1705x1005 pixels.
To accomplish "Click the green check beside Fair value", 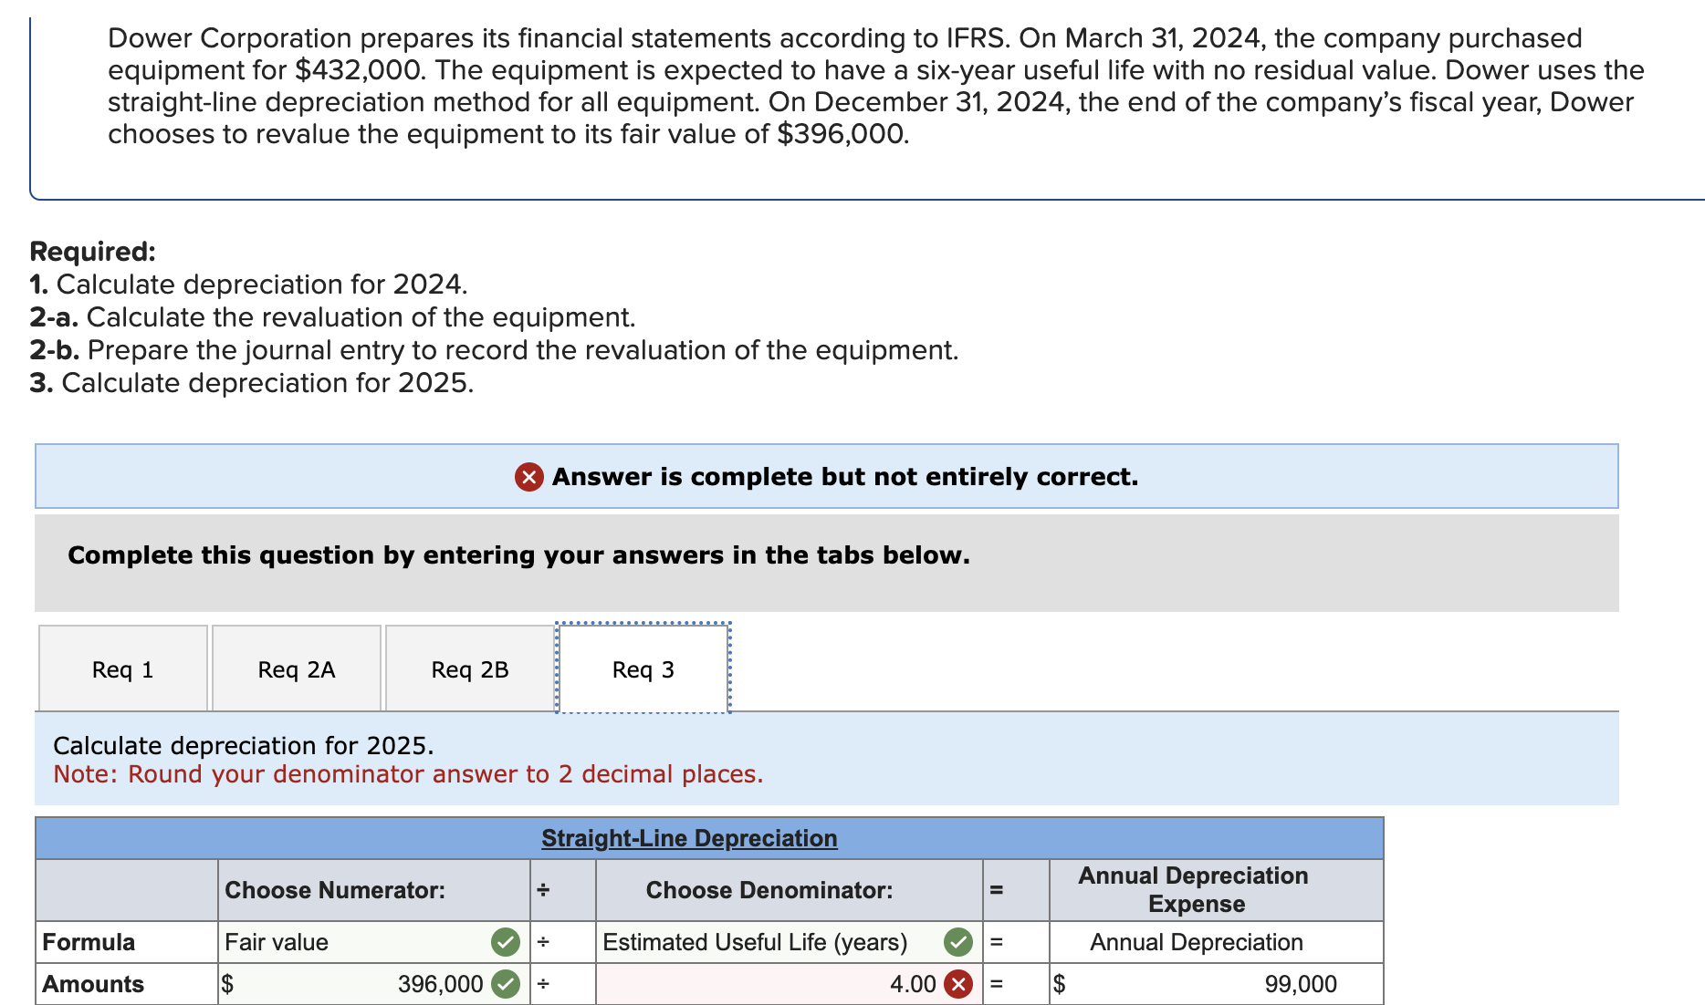I will point(506,942).
